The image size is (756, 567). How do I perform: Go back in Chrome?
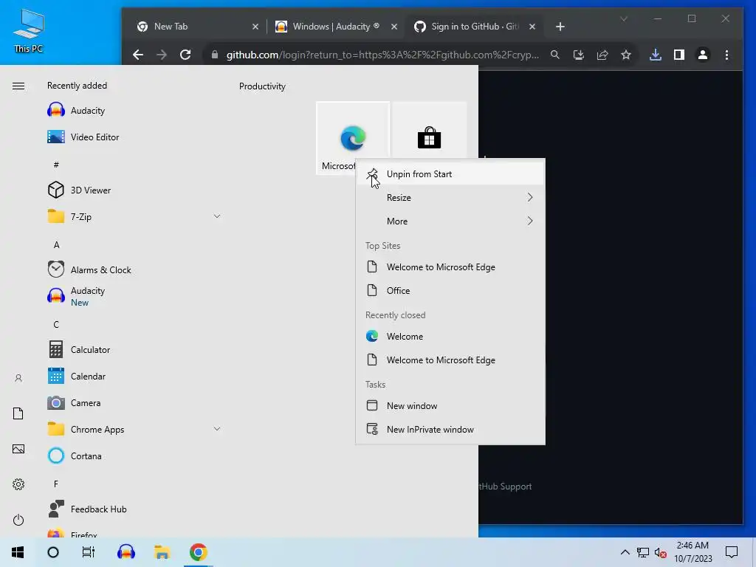coord(138,55)
